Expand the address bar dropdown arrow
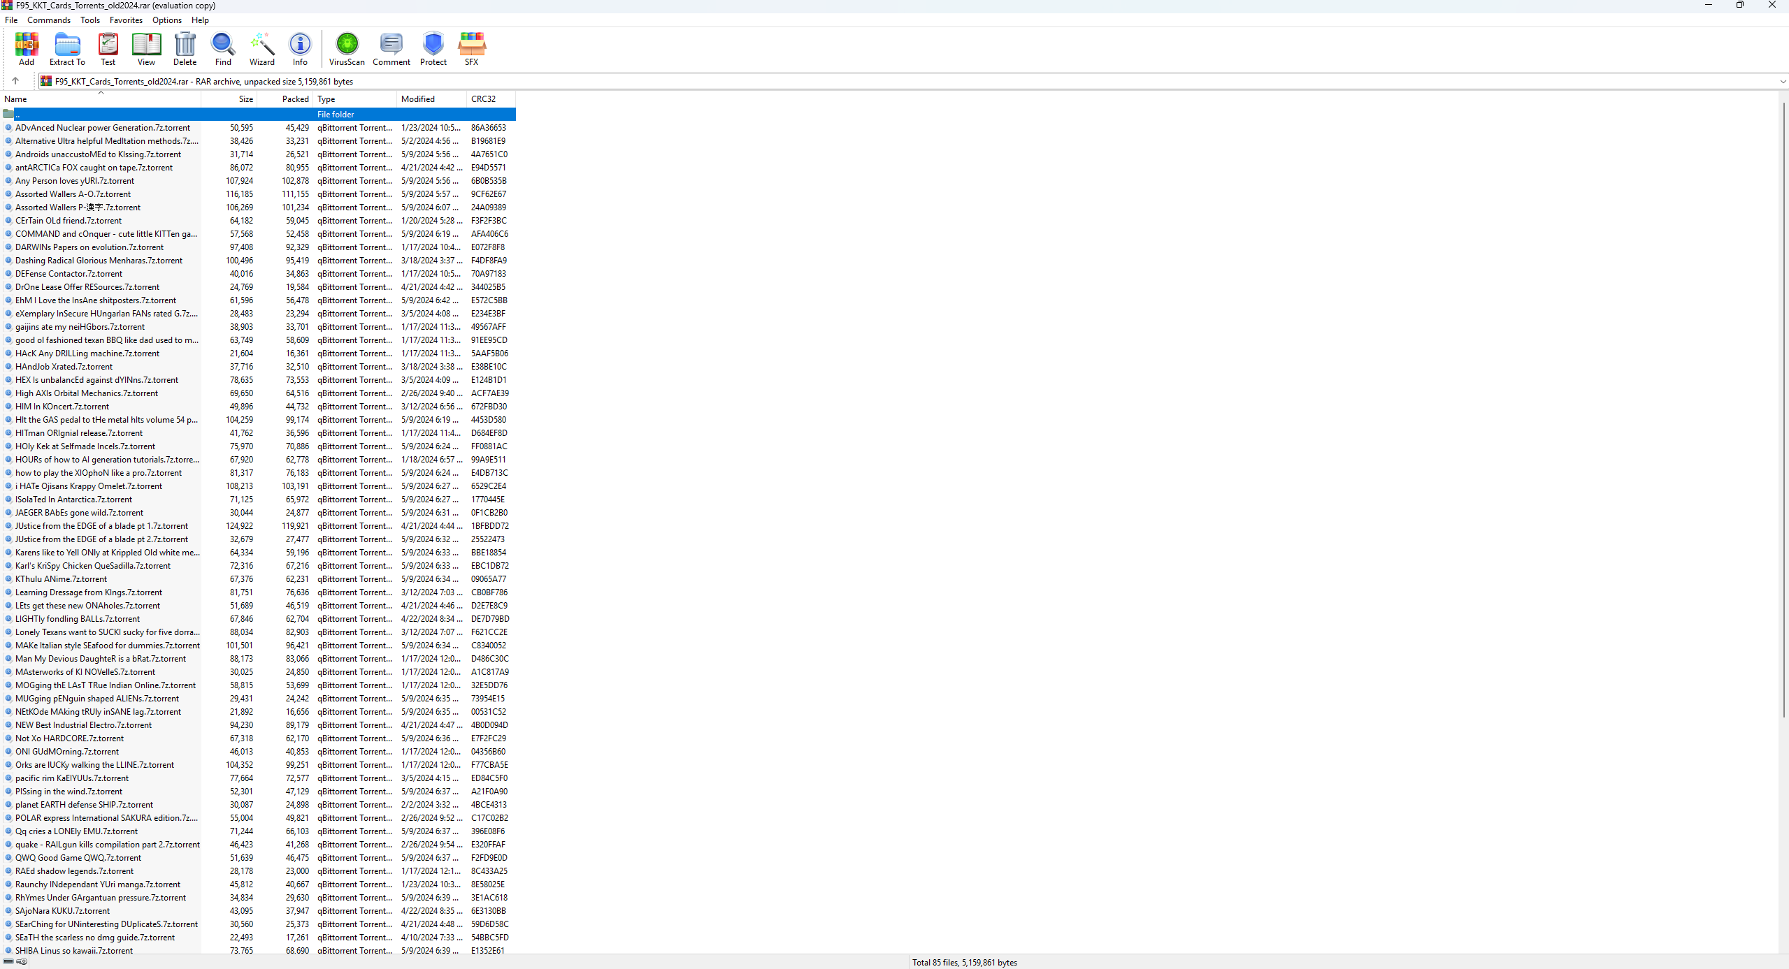The width and height of the screenshot is (1789, 969). click(x=1783, y=82)
